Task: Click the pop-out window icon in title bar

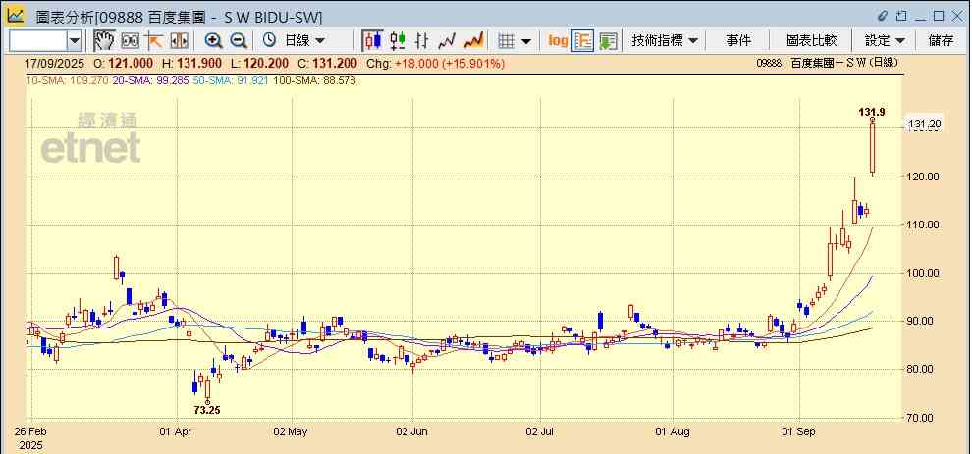Action: (x=901, y=16)
